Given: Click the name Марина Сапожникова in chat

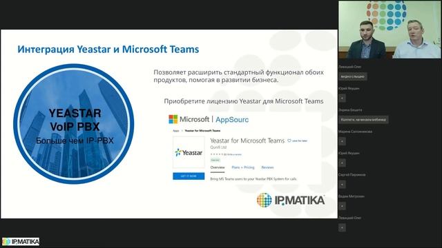Looking at the screenshot, I should click(355, 132).
